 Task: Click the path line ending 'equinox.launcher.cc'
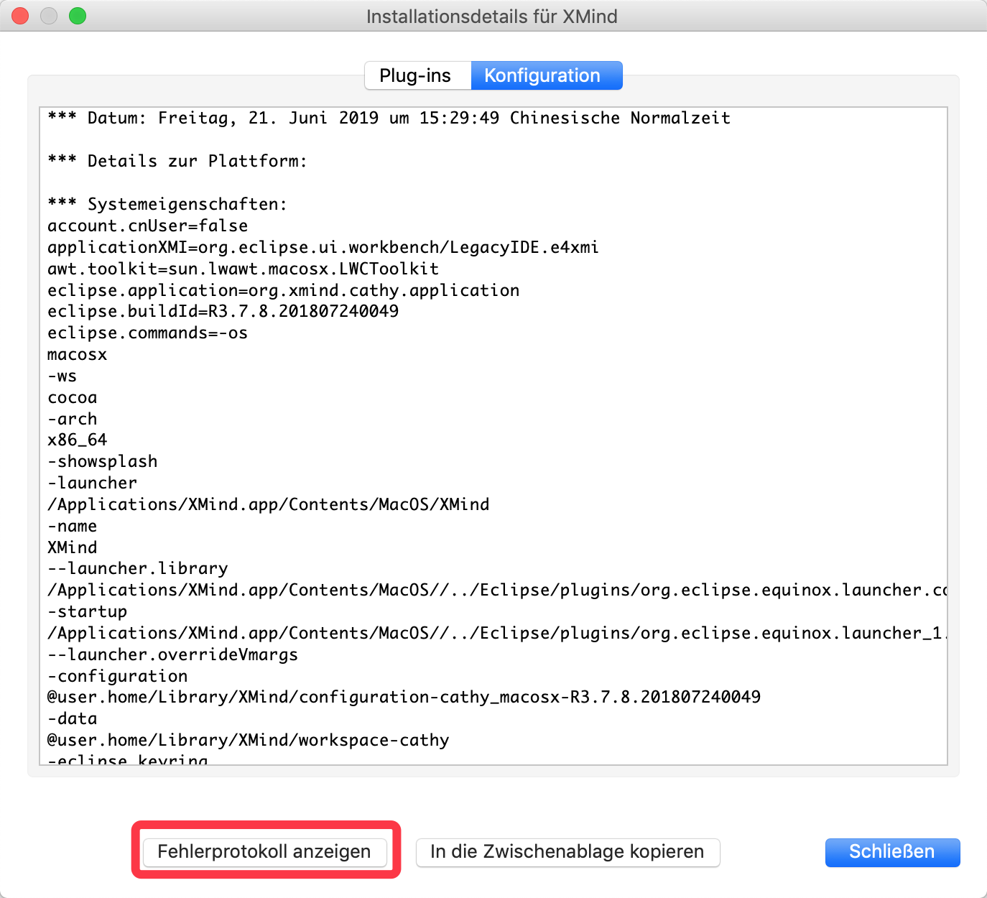(497, 590)
